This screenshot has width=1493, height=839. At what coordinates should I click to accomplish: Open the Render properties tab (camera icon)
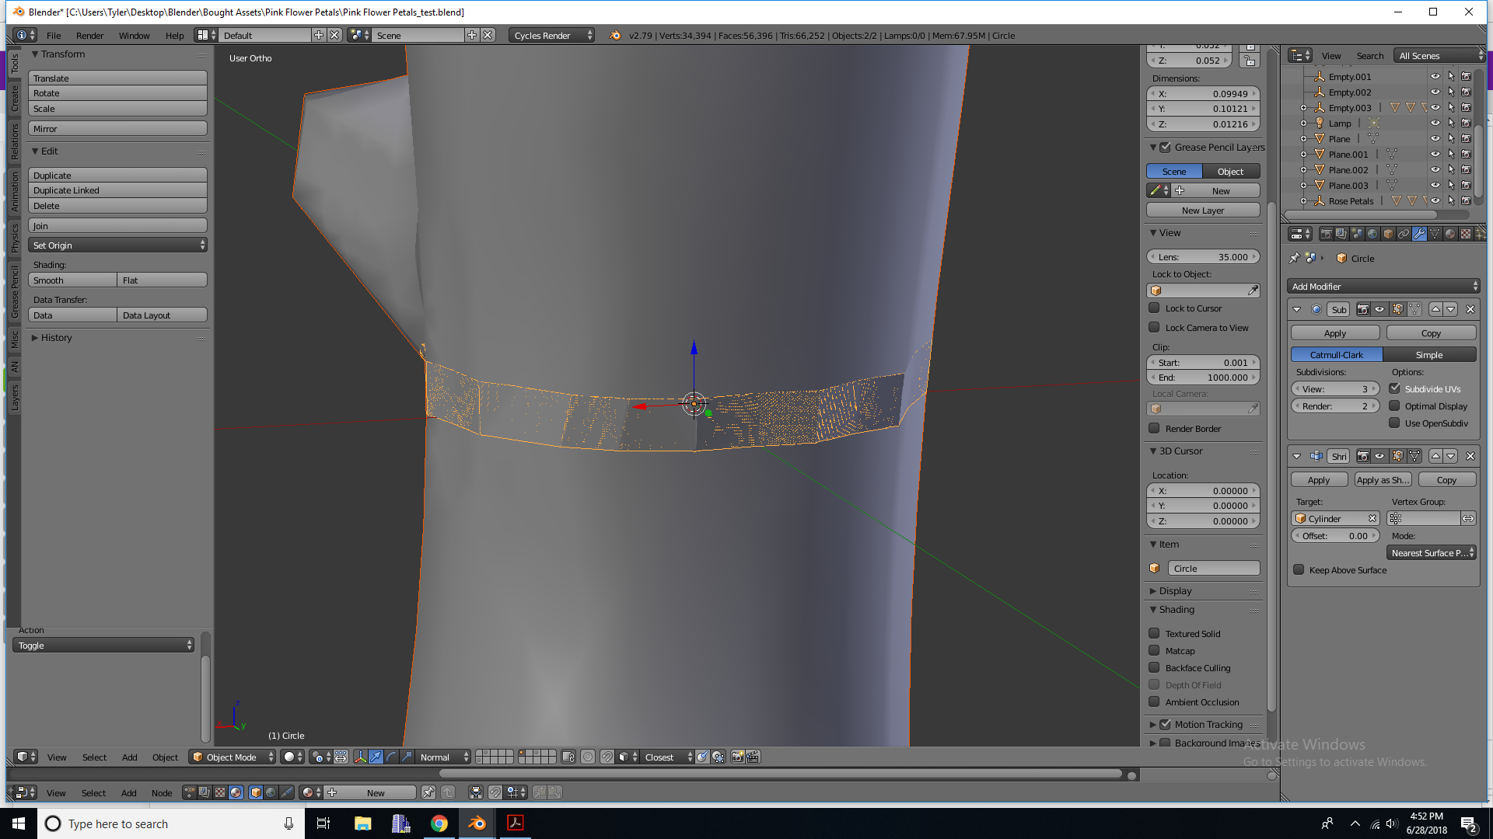click(x=1327, y=234)
